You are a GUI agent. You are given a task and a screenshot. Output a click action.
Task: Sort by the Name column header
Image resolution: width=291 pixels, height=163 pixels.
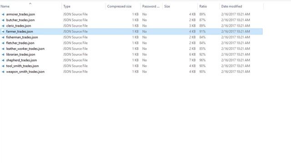click(5, 6)
